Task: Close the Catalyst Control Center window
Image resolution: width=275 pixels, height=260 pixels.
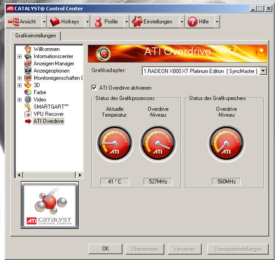Action: [269, 9]
